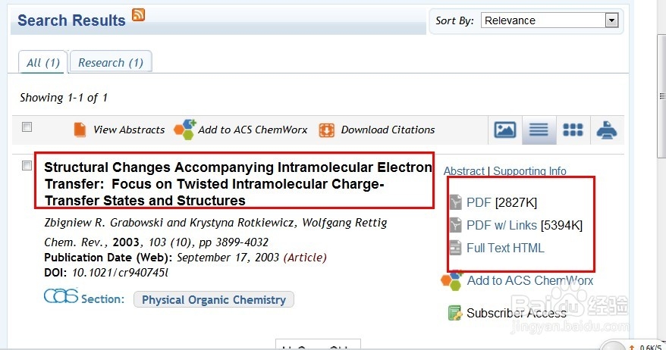The width and height of the screenshot is (666, 350).
Task: Switch to image thumbnail view icon
Action: pyautogui.click(x=505, y=130)
